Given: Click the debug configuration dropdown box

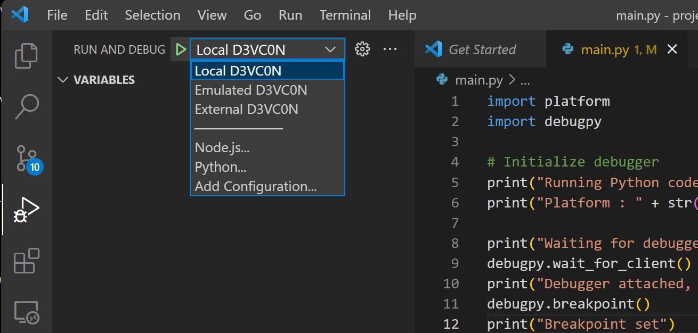Looking at the screenshot, I should [x=266, y=49].
